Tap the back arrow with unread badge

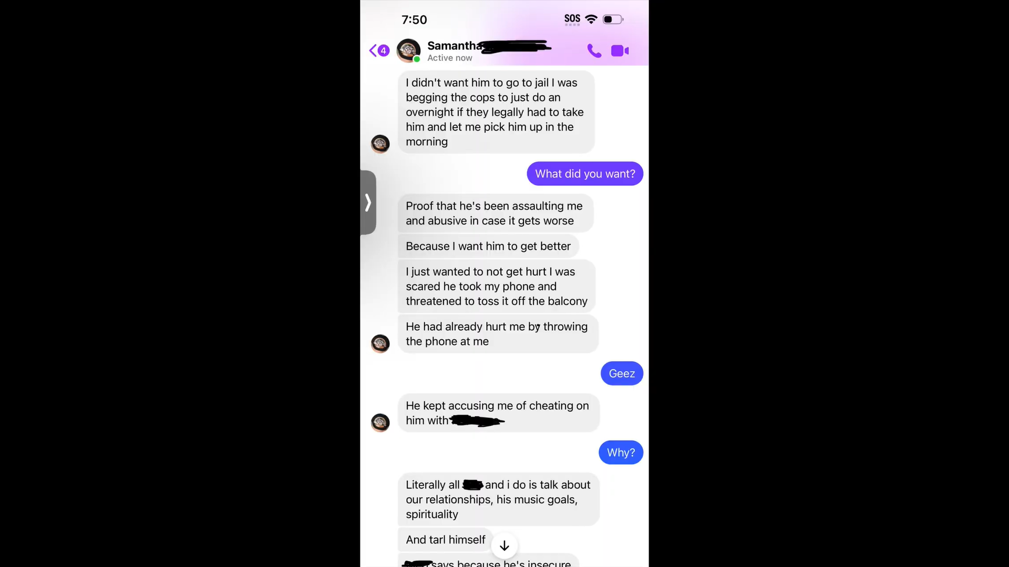coord(379,50)
